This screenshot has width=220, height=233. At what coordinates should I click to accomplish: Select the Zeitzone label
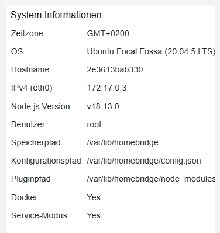pyautogui.click(x=27, y=33)
